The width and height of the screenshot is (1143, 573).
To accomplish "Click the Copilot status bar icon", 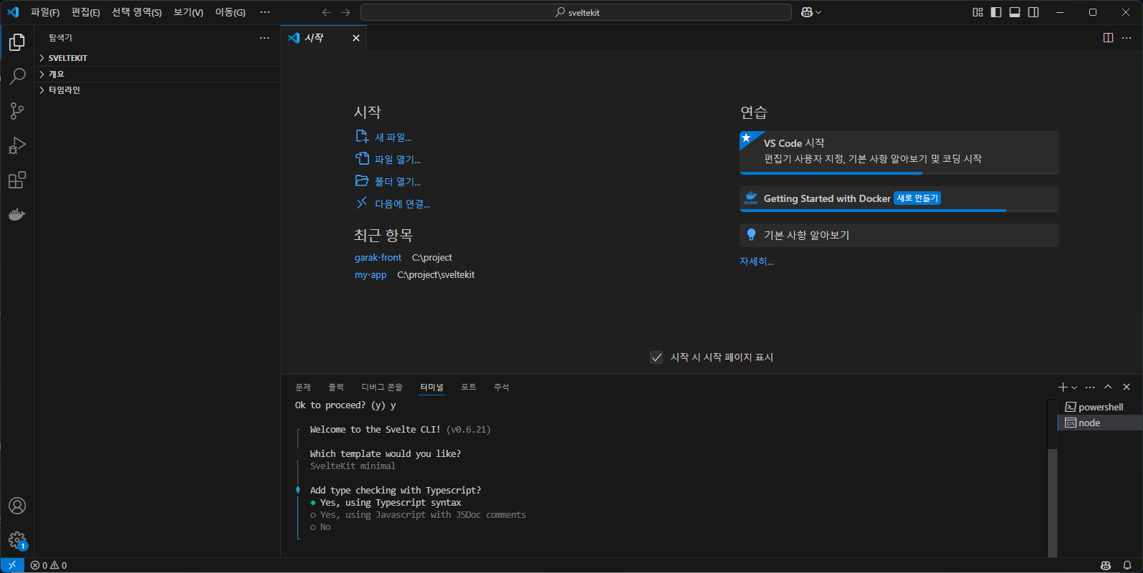I will click(x=1106, y=565).
